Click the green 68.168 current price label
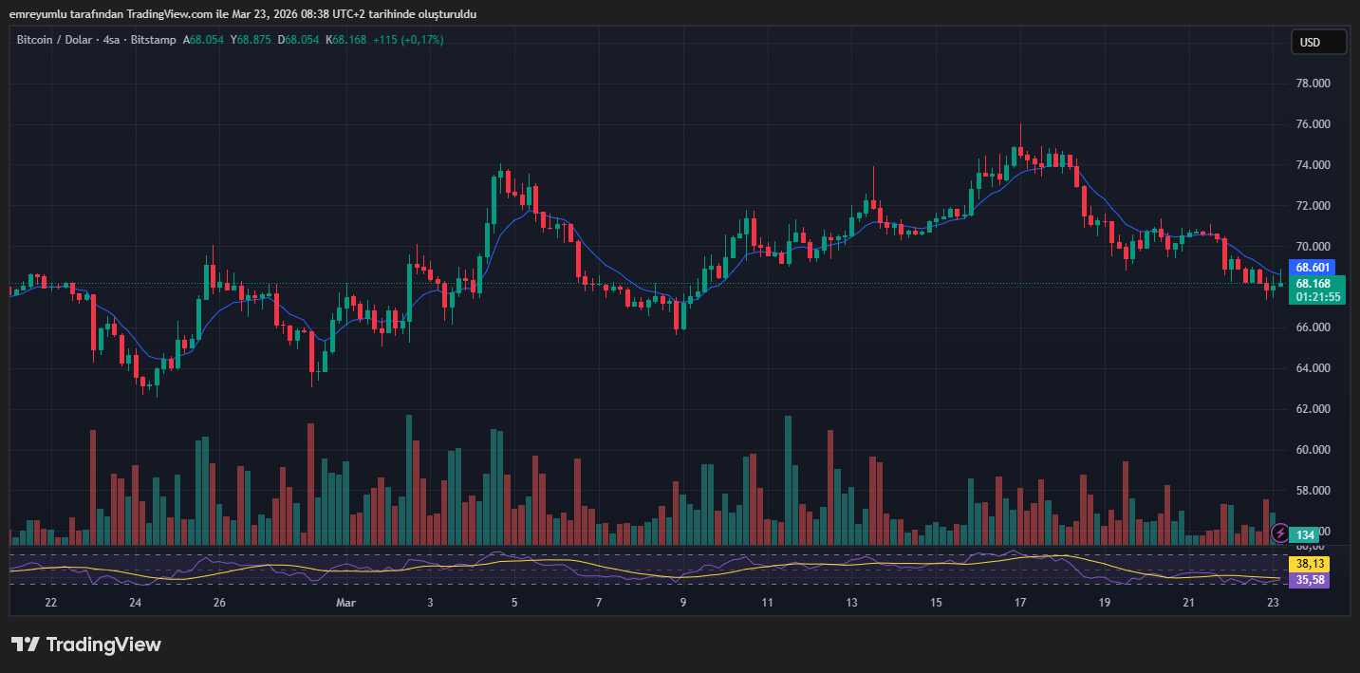Image resolution: width=1360 pixels, height=673 pixels. (1313, 283)
